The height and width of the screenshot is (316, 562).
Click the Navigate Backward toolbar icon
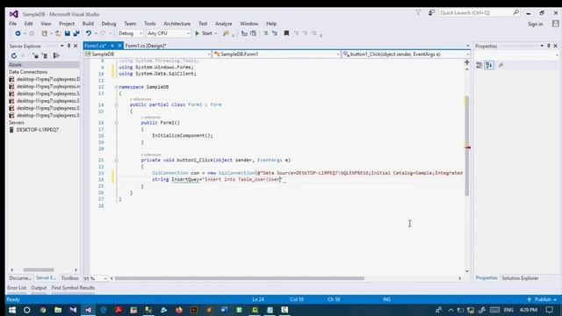point(18,33)
